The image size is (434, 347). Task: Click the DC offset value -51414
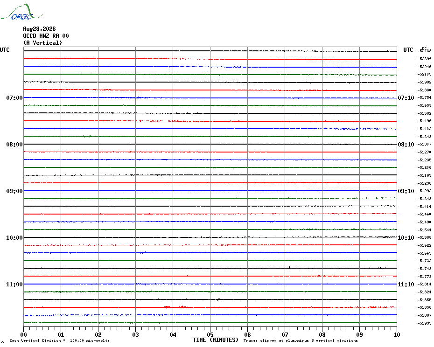coord(425,207)
